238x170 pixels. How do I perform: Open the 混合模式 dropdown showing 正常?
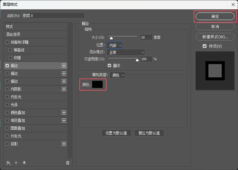click(x=126, y=52)
